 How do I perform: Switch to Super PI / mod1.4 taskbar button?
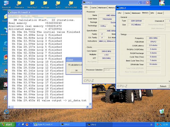coord(46,125)
